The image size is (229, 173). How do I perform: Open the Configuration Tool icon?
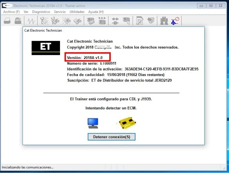[102, 21]
